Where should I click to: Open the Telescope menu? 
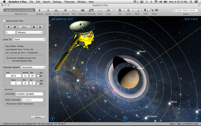tap(69, 2)
